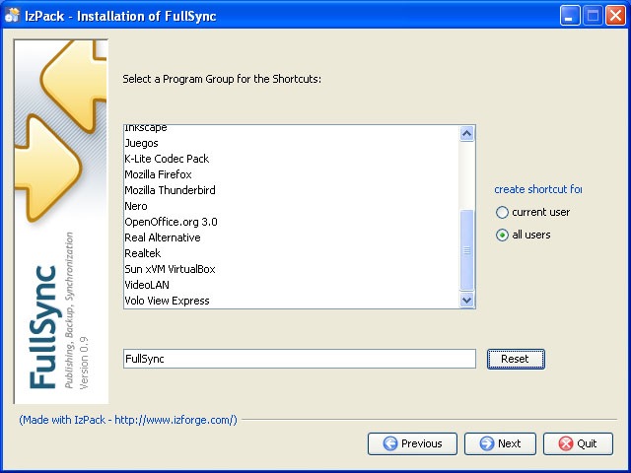Click the program list scrollbar thumb
The width and height of the screenshot is (631, 473).
466,249
